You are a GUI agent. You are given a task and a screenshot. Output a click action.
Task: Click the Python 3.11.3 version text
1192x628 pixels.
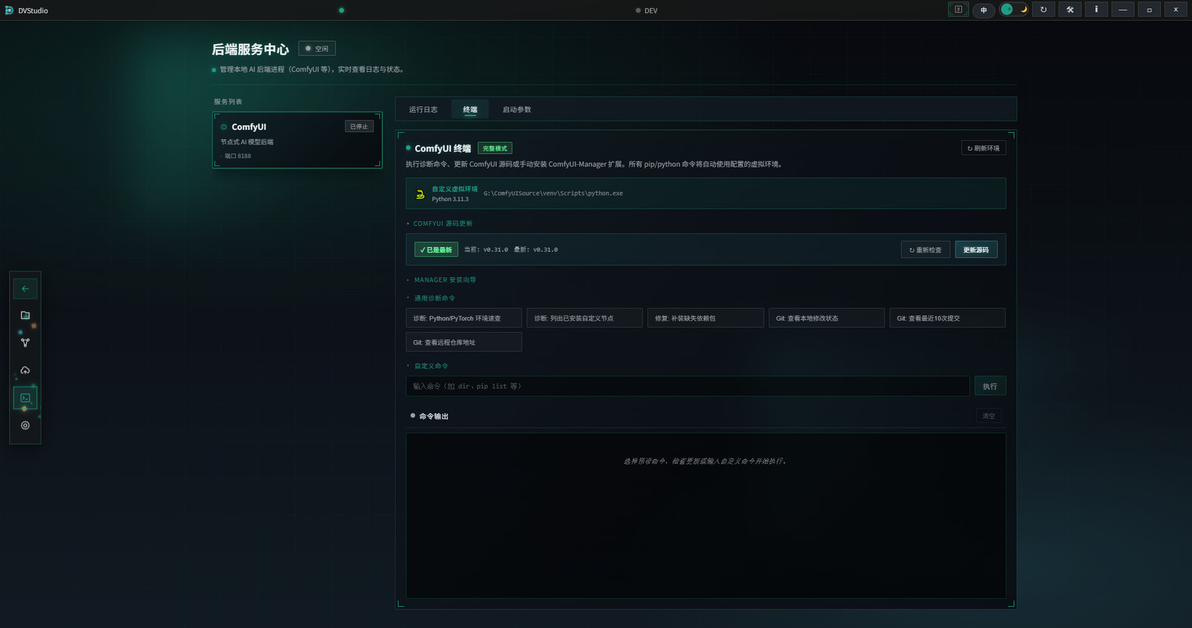pyautogui.click(x=450, y=199)
